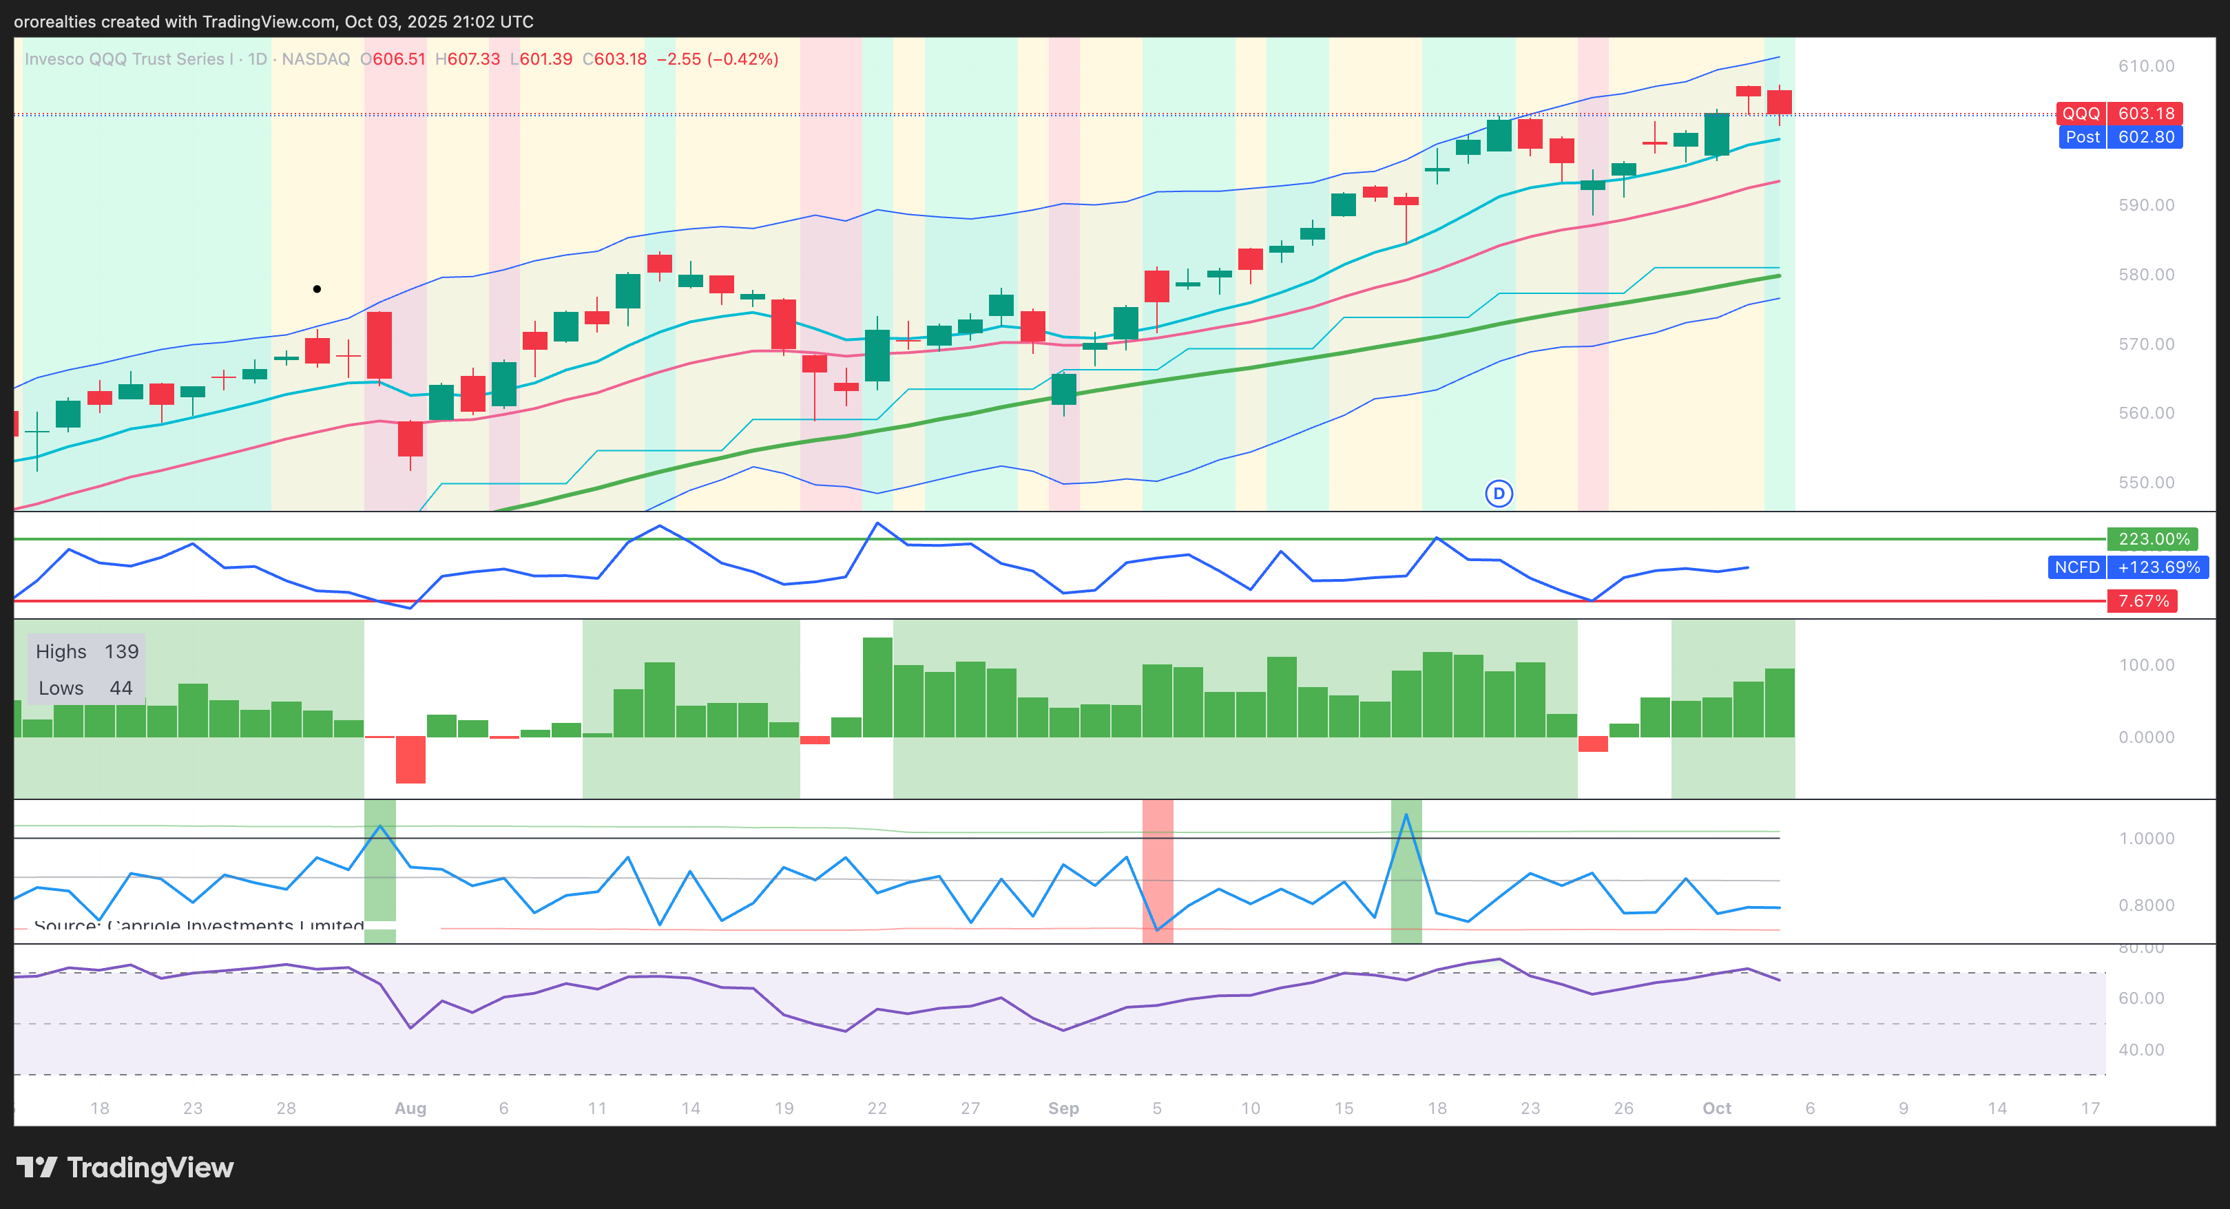The image size is (2230, 1209).
Task: Click the green 223.00% level label
Action: tap(2153, 539)
